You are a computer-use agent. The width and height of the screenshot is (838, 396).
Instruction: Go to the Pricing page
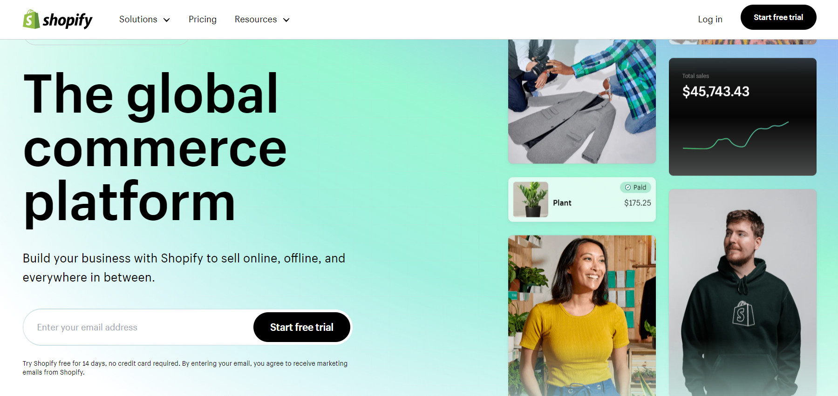[x=203, y=20]
